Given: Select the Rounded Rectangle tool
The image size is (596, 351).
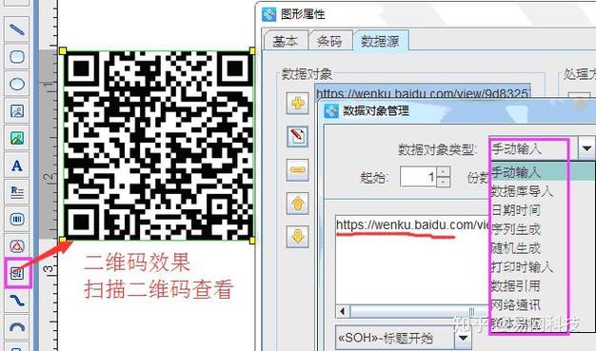Looking at the screenshot, I should (17, 57).
